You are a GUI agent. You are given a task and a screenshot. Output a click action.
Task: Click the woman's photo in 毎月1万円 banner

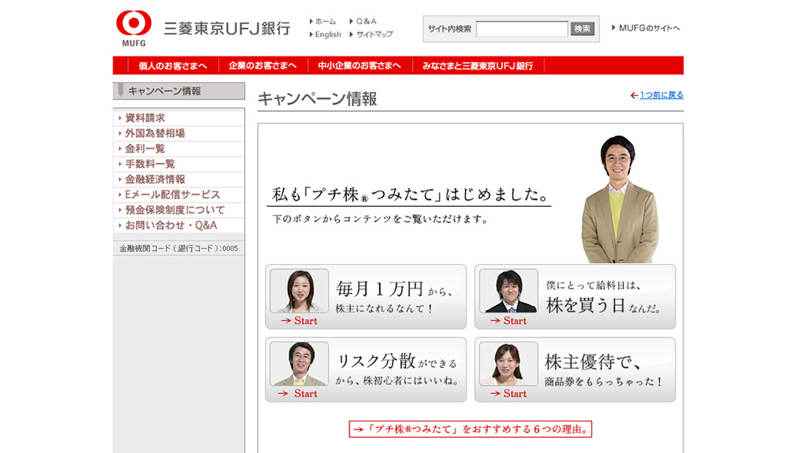[x=299, y=291]
